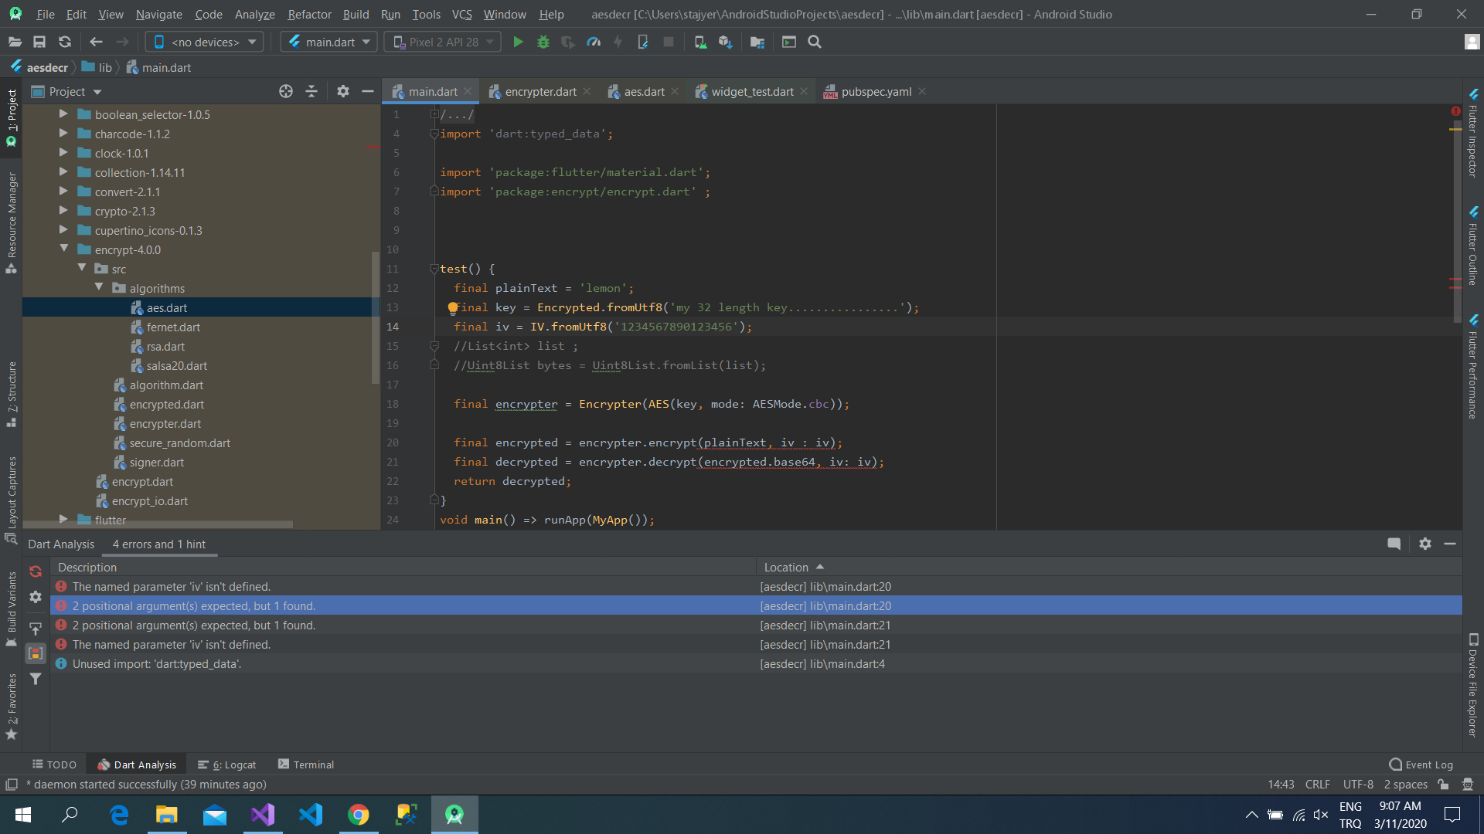The image size is (1484, 834).
Task: Expand the folded comment on line 1
Action: pyautogui.click(x=434, y=114)
